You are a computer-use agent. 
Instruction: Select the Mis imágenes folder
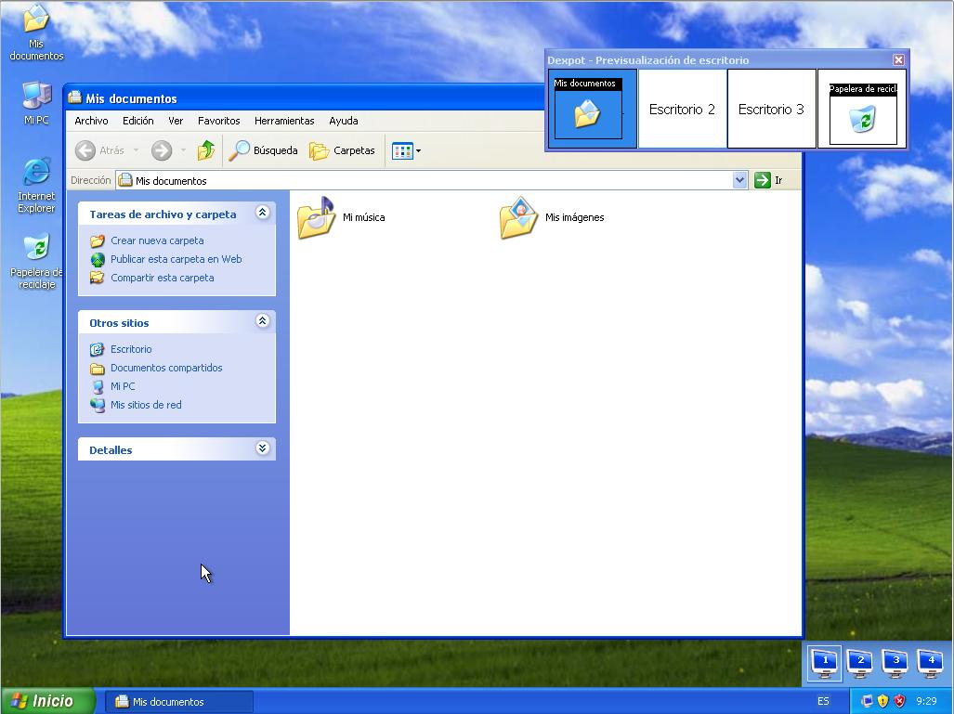click(x=551, y=217)
